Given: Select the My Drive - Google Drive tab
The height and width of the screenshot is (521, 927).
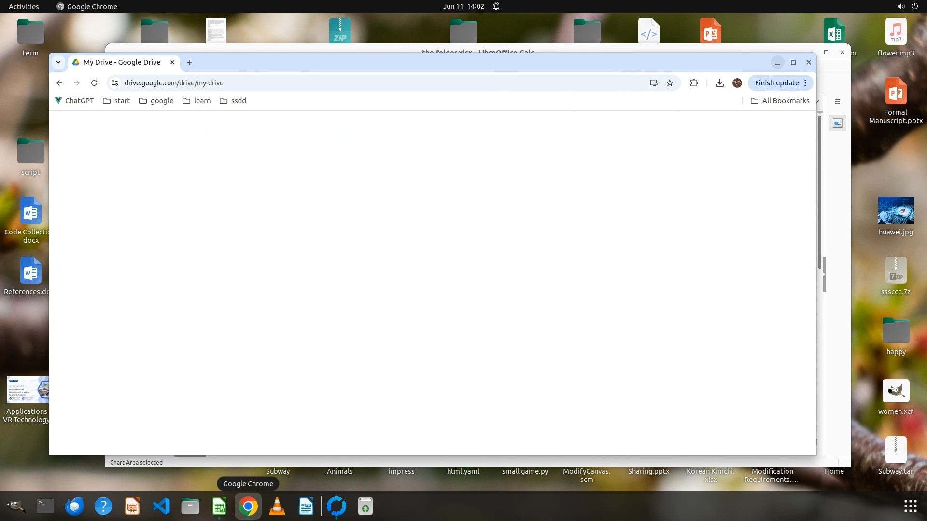Looking at the screenshot, I should (x=122, y=62).
